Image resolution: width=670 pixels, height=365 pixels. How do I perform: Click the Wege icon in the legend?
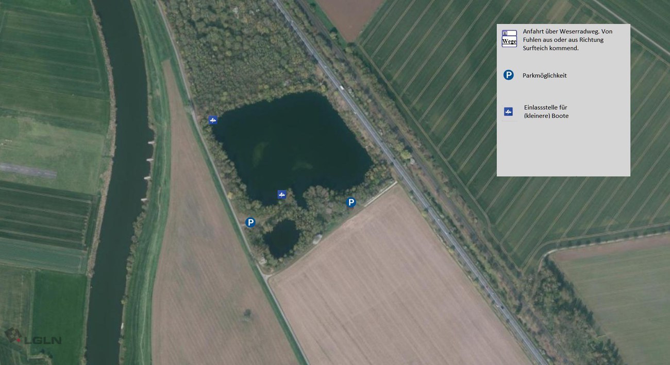(509, 39)
